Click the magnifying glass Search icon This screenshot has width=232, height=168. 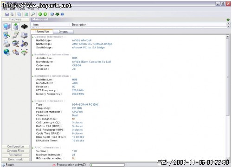coord(33,14)
